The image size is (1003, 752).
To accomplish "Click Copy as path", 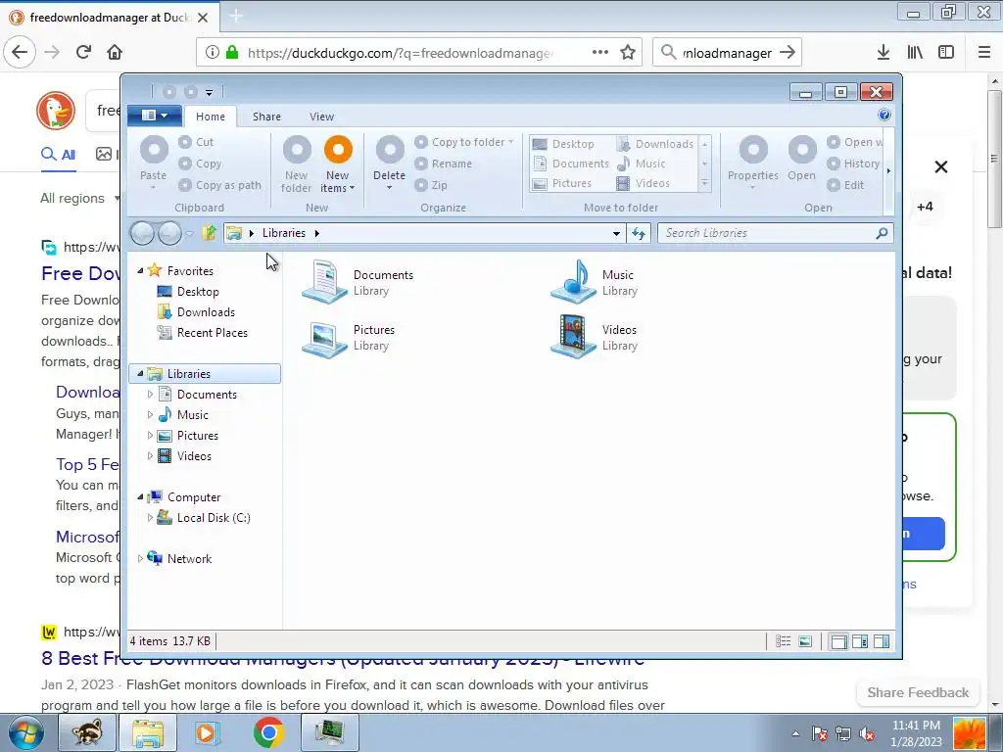I will tap(220, 185).
